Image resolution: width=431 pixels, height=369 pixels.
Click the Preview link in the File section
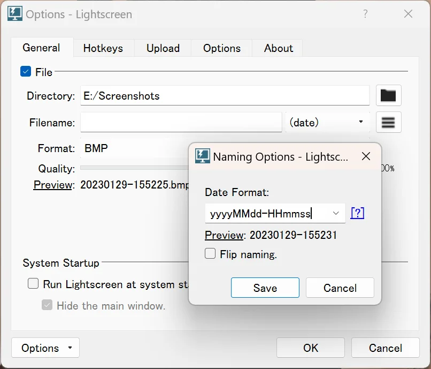click(54, 185)
